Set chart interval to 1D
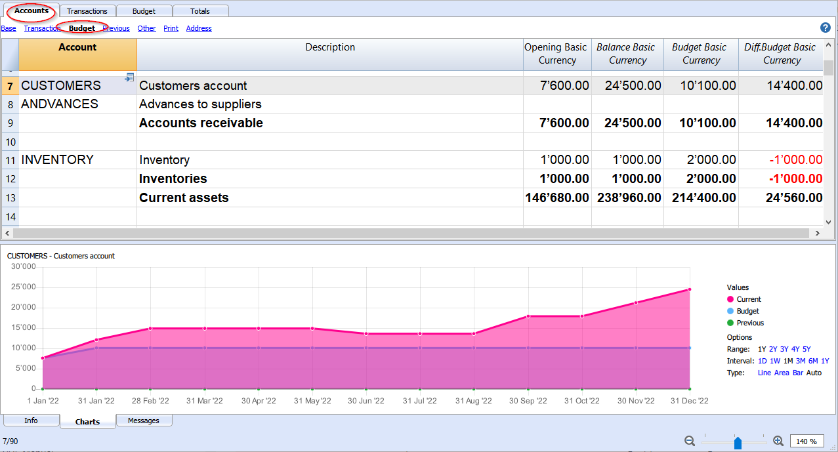The width and height of the screenshot is (838, 452). click(x=762, y=361)
